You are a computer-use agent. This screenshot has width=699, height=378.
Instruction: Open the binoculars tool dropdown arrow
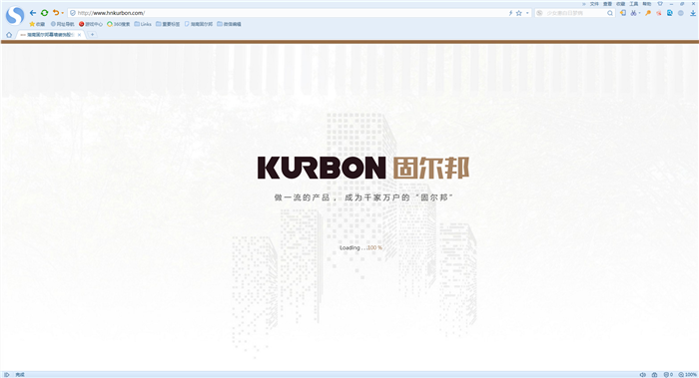(x=640, y=13)
